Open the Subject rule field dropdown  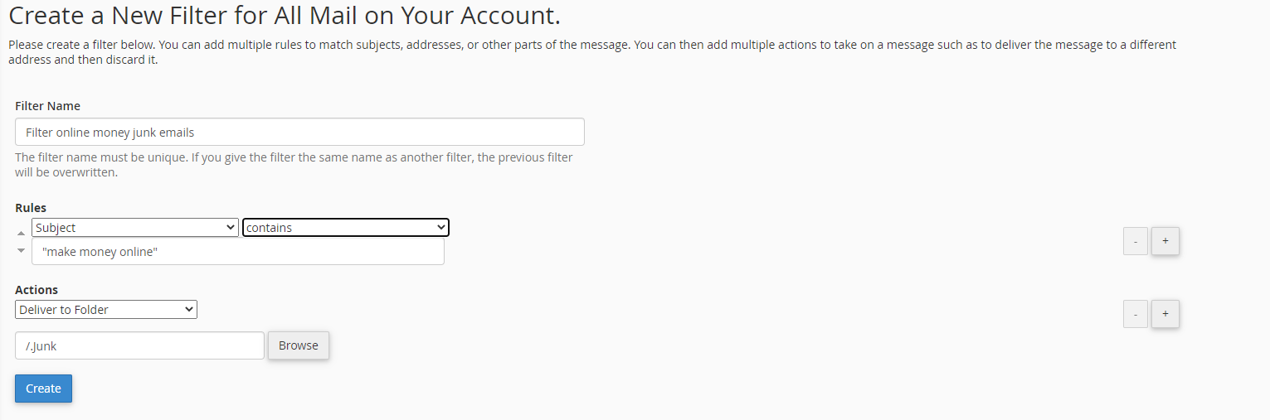pos(135,228)
